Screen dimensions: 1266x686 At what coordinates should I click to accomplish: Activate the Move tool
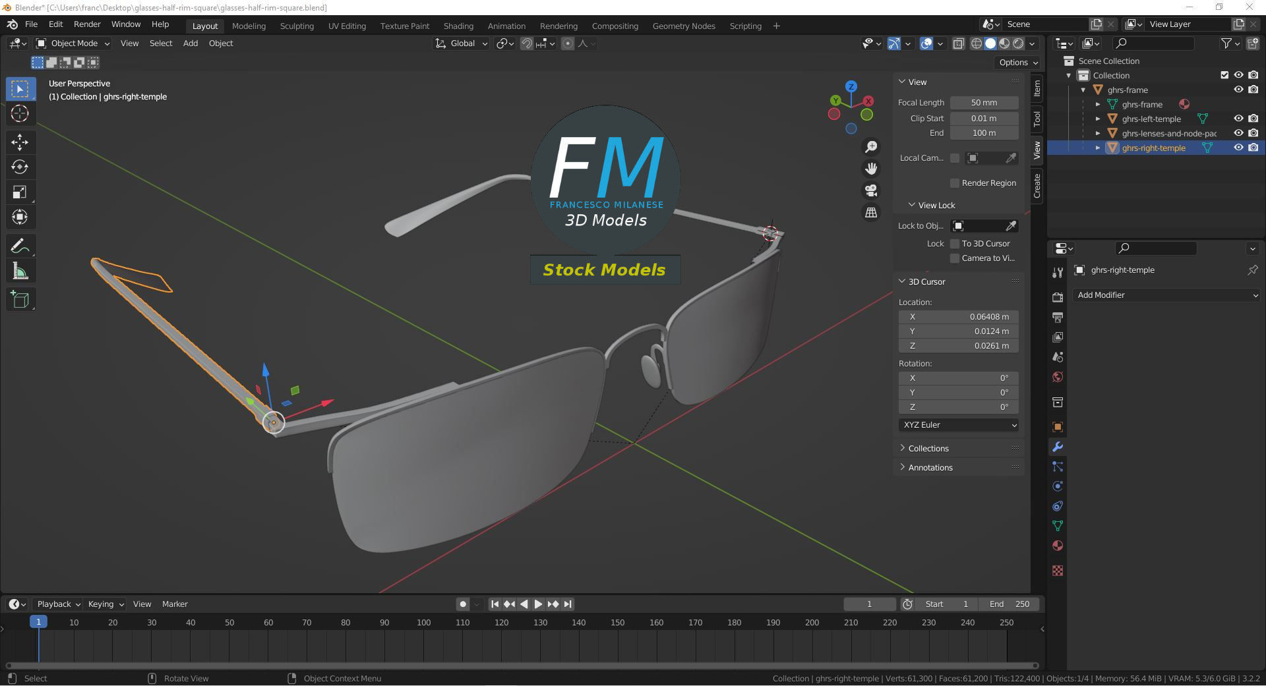20,142
